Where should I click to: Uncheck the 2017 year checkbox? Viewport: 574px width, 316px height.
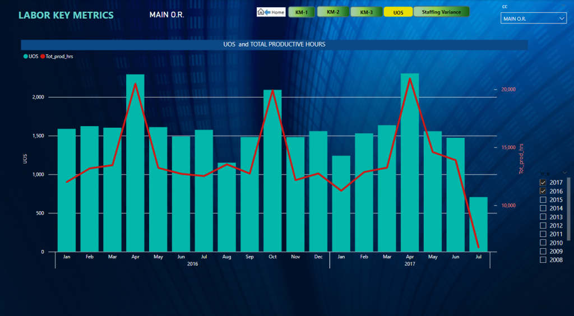click(543, 183)
